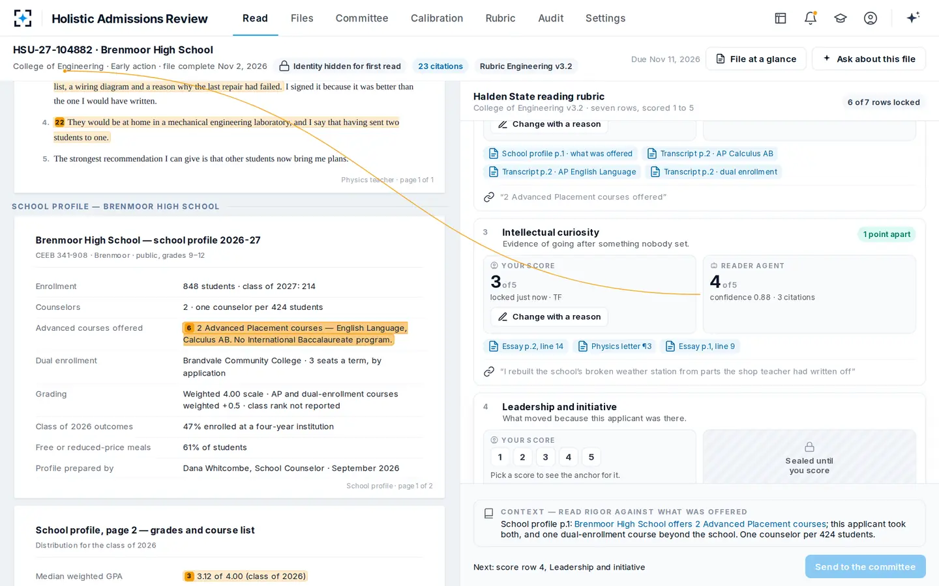The width and height of the screenshot is (939, 586).
Task: Click the graduation cap icon
Action: 841,18
